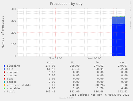
Task: Click the 'Min:' column header
Action: (x=74, y=63)
